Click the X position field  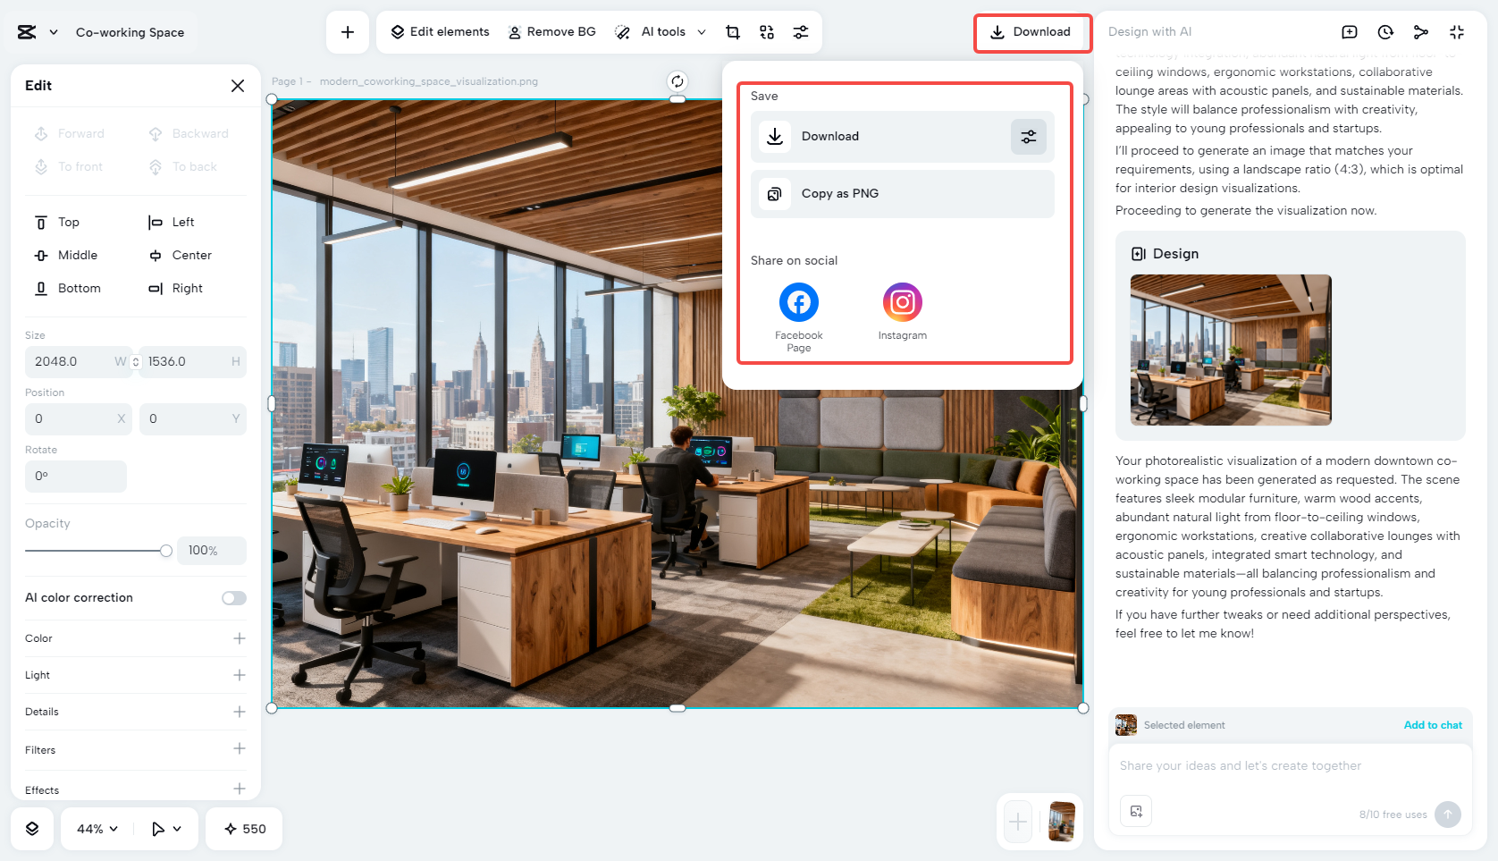point(79,419)
